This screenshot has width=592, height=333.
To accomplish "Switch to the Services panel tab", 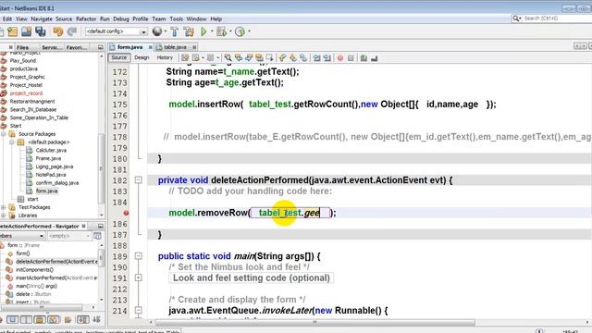I will pos(52,47).
